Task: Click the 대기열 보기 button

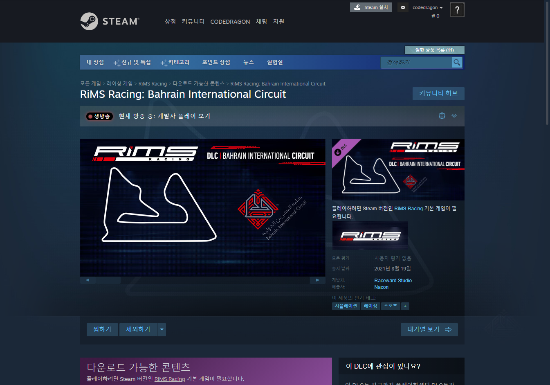Action: coord(429,330)
